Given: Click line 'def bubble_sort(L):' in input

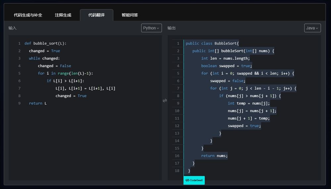Looking at the screenshot, I should click(x=45, y=43).
